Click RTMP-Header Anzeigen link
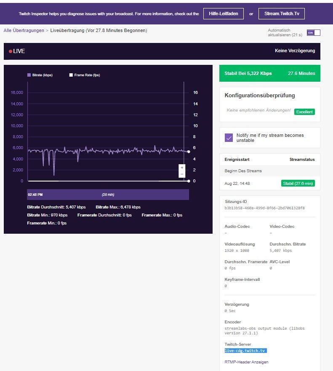 click(246, 362)
